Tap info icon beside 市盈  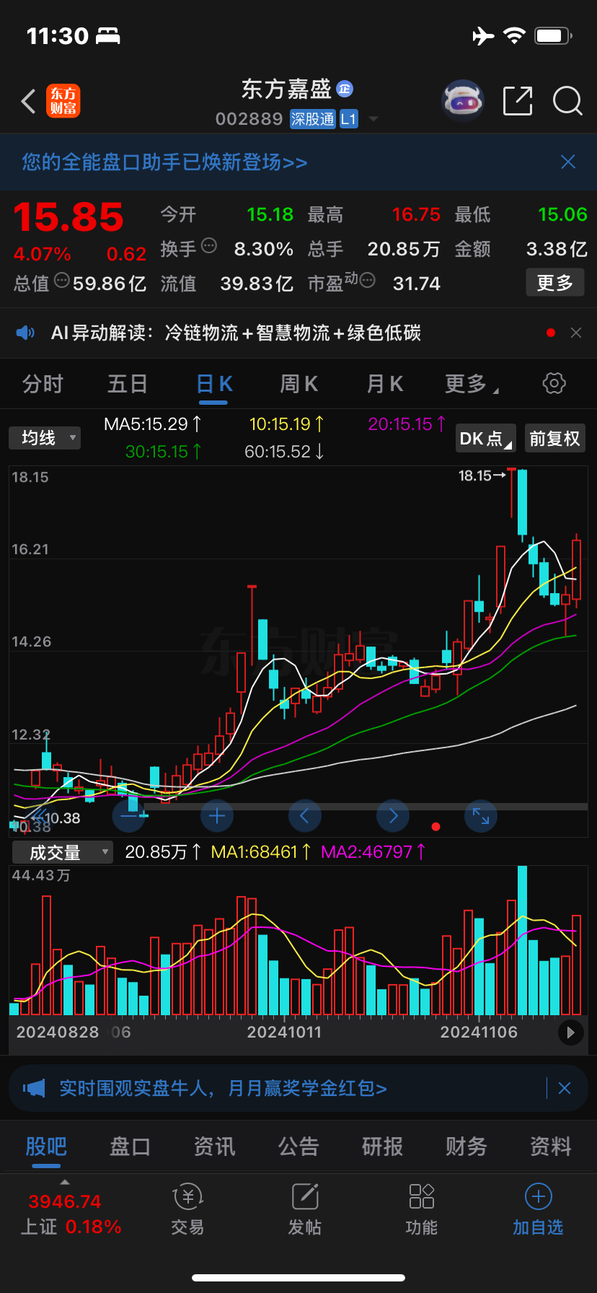point(368,280)
